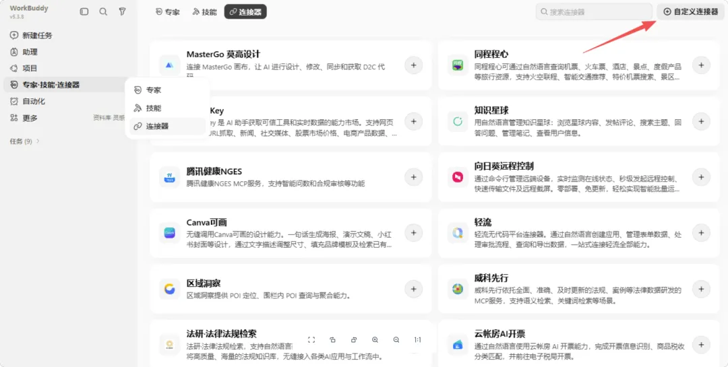This screenshot has width=728, height=367.
Task: Select 专家·技能·连接器 in the sidebar
Action: coord(66,85)
